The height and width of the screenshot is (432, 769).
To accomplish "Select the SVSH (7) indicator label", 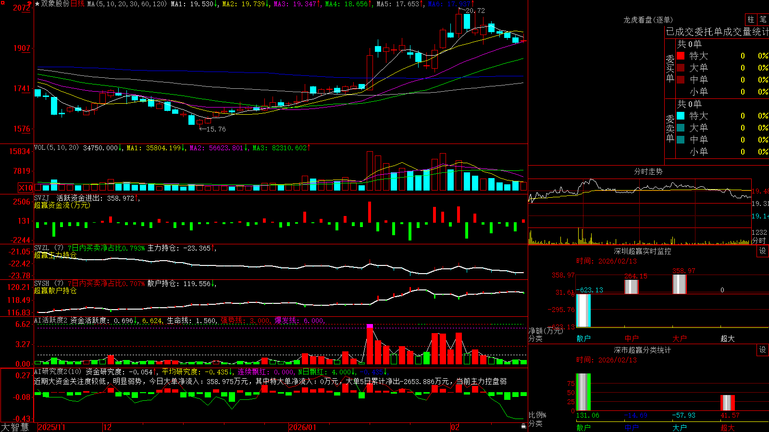I will 49,284.
